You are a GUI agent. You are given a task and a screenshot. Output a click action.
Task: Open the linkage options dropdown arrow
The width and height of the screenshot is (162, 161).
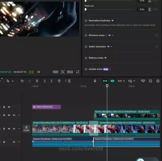124,81
